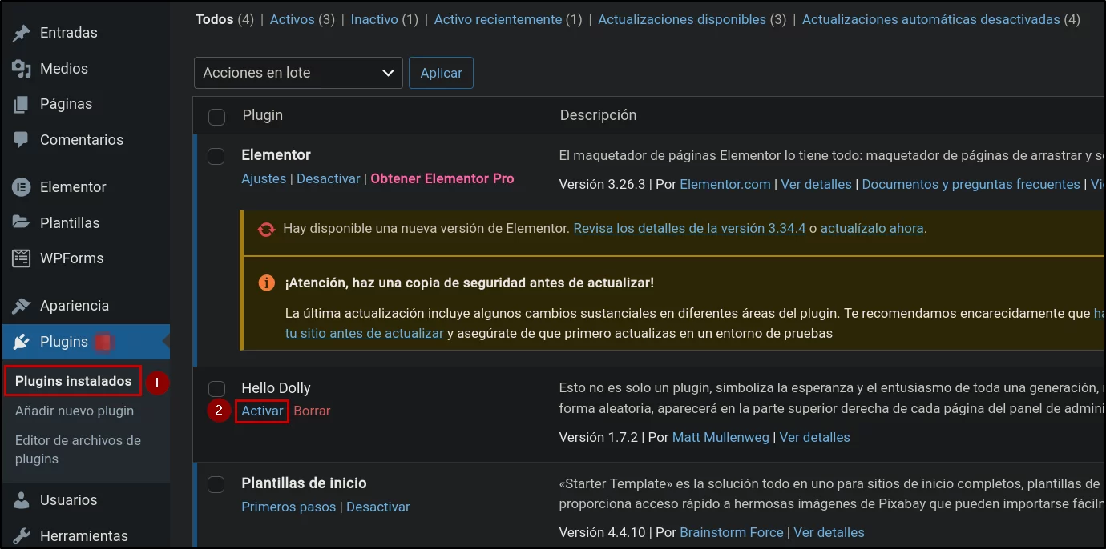The image size is (1106, 549).
Task: Click the Páginas pages icon
Action: pyautogui.click(x=22, y=104)
